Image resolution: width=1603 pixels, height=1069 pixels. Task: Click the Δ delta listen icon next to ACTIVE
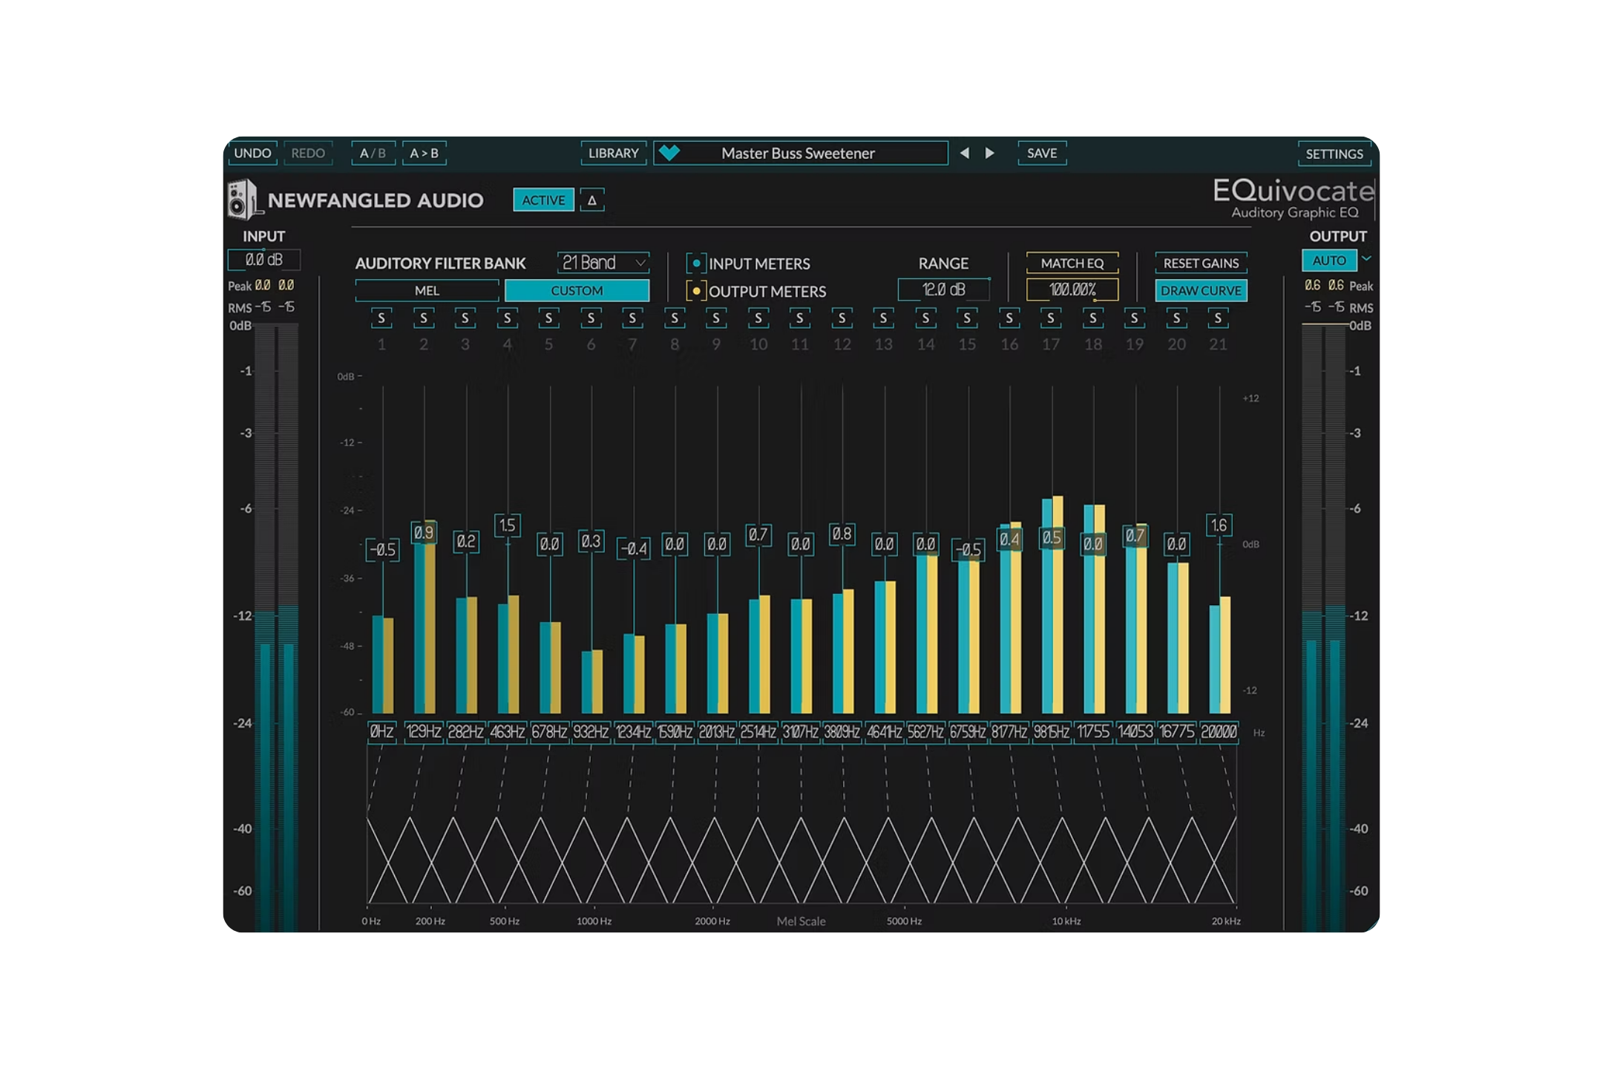(591, 200)
